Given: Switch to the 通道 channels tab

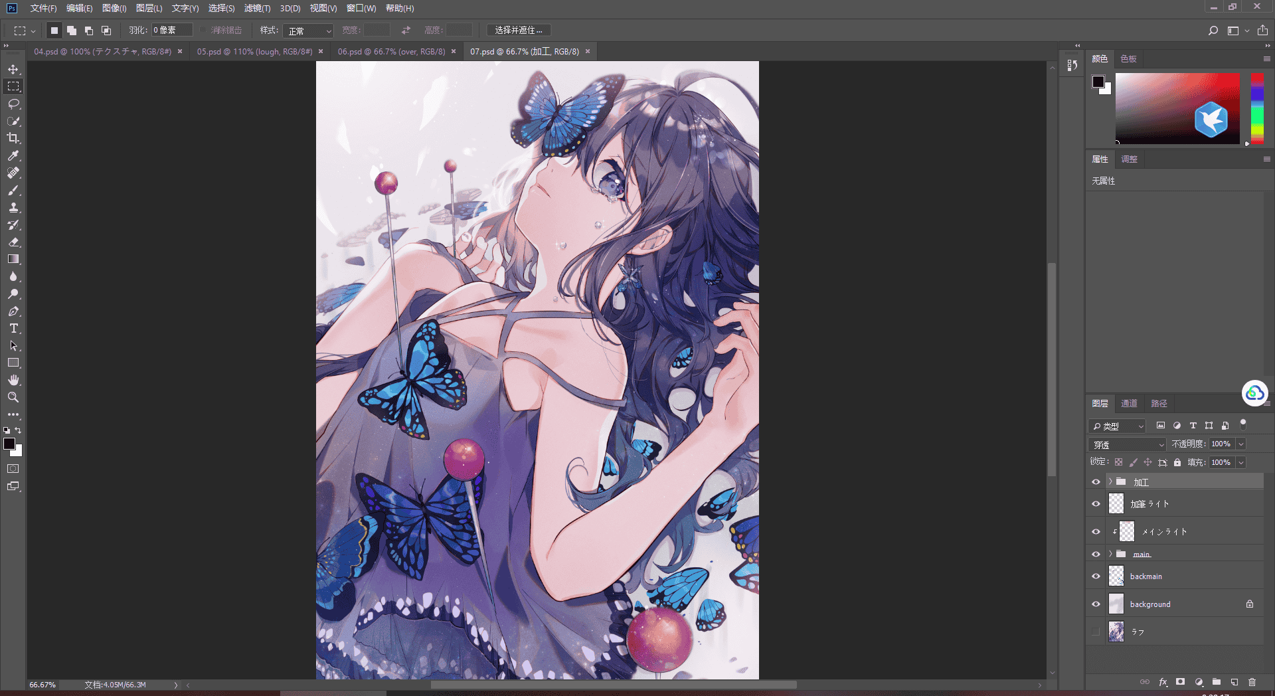Looking at the screenshot, I should click(1129, 403).
